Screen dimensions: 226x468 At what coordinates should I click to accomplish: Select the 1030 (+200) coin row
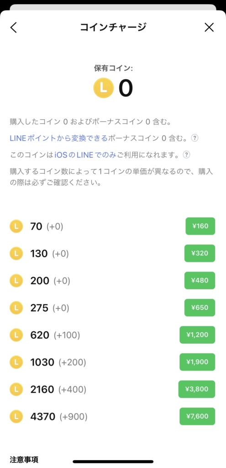pos(112,362)
